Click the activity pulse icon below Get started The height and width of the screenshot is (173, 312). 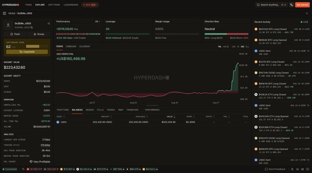click(x=306, y=13)
